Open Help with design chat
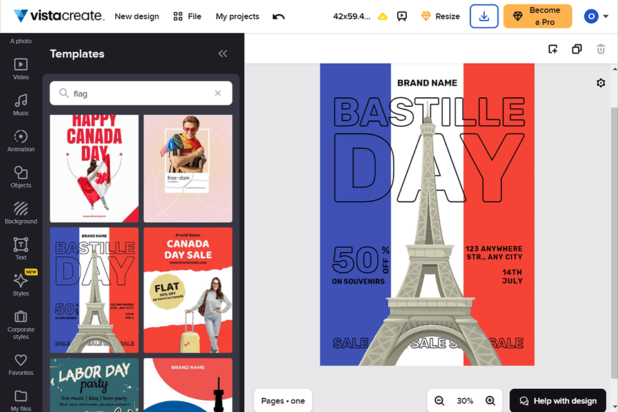This screenshot has height=412, width=618. 557,400
